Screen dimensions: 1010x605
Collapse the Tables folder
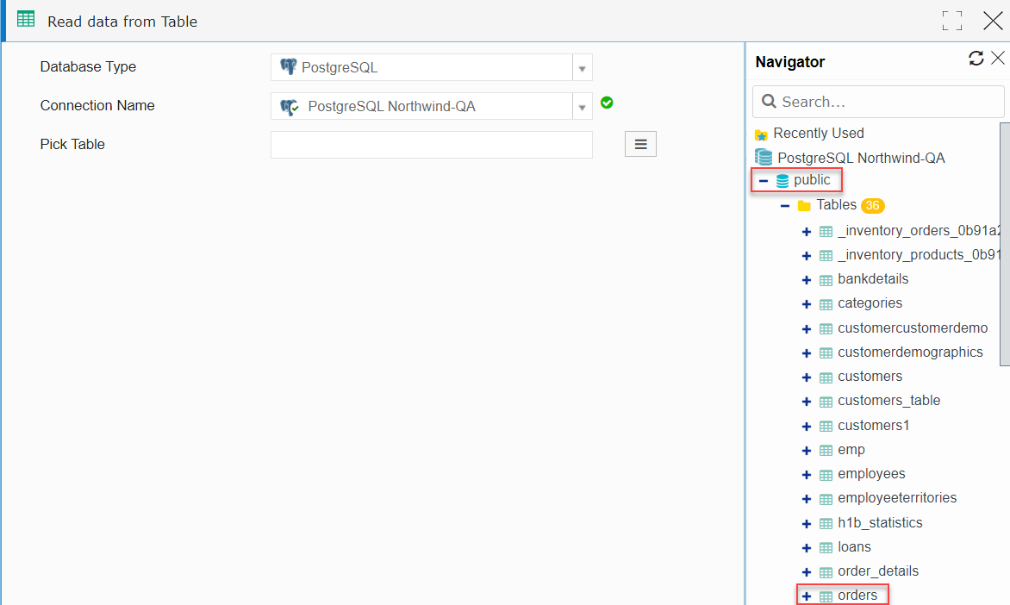click(784, 206)
